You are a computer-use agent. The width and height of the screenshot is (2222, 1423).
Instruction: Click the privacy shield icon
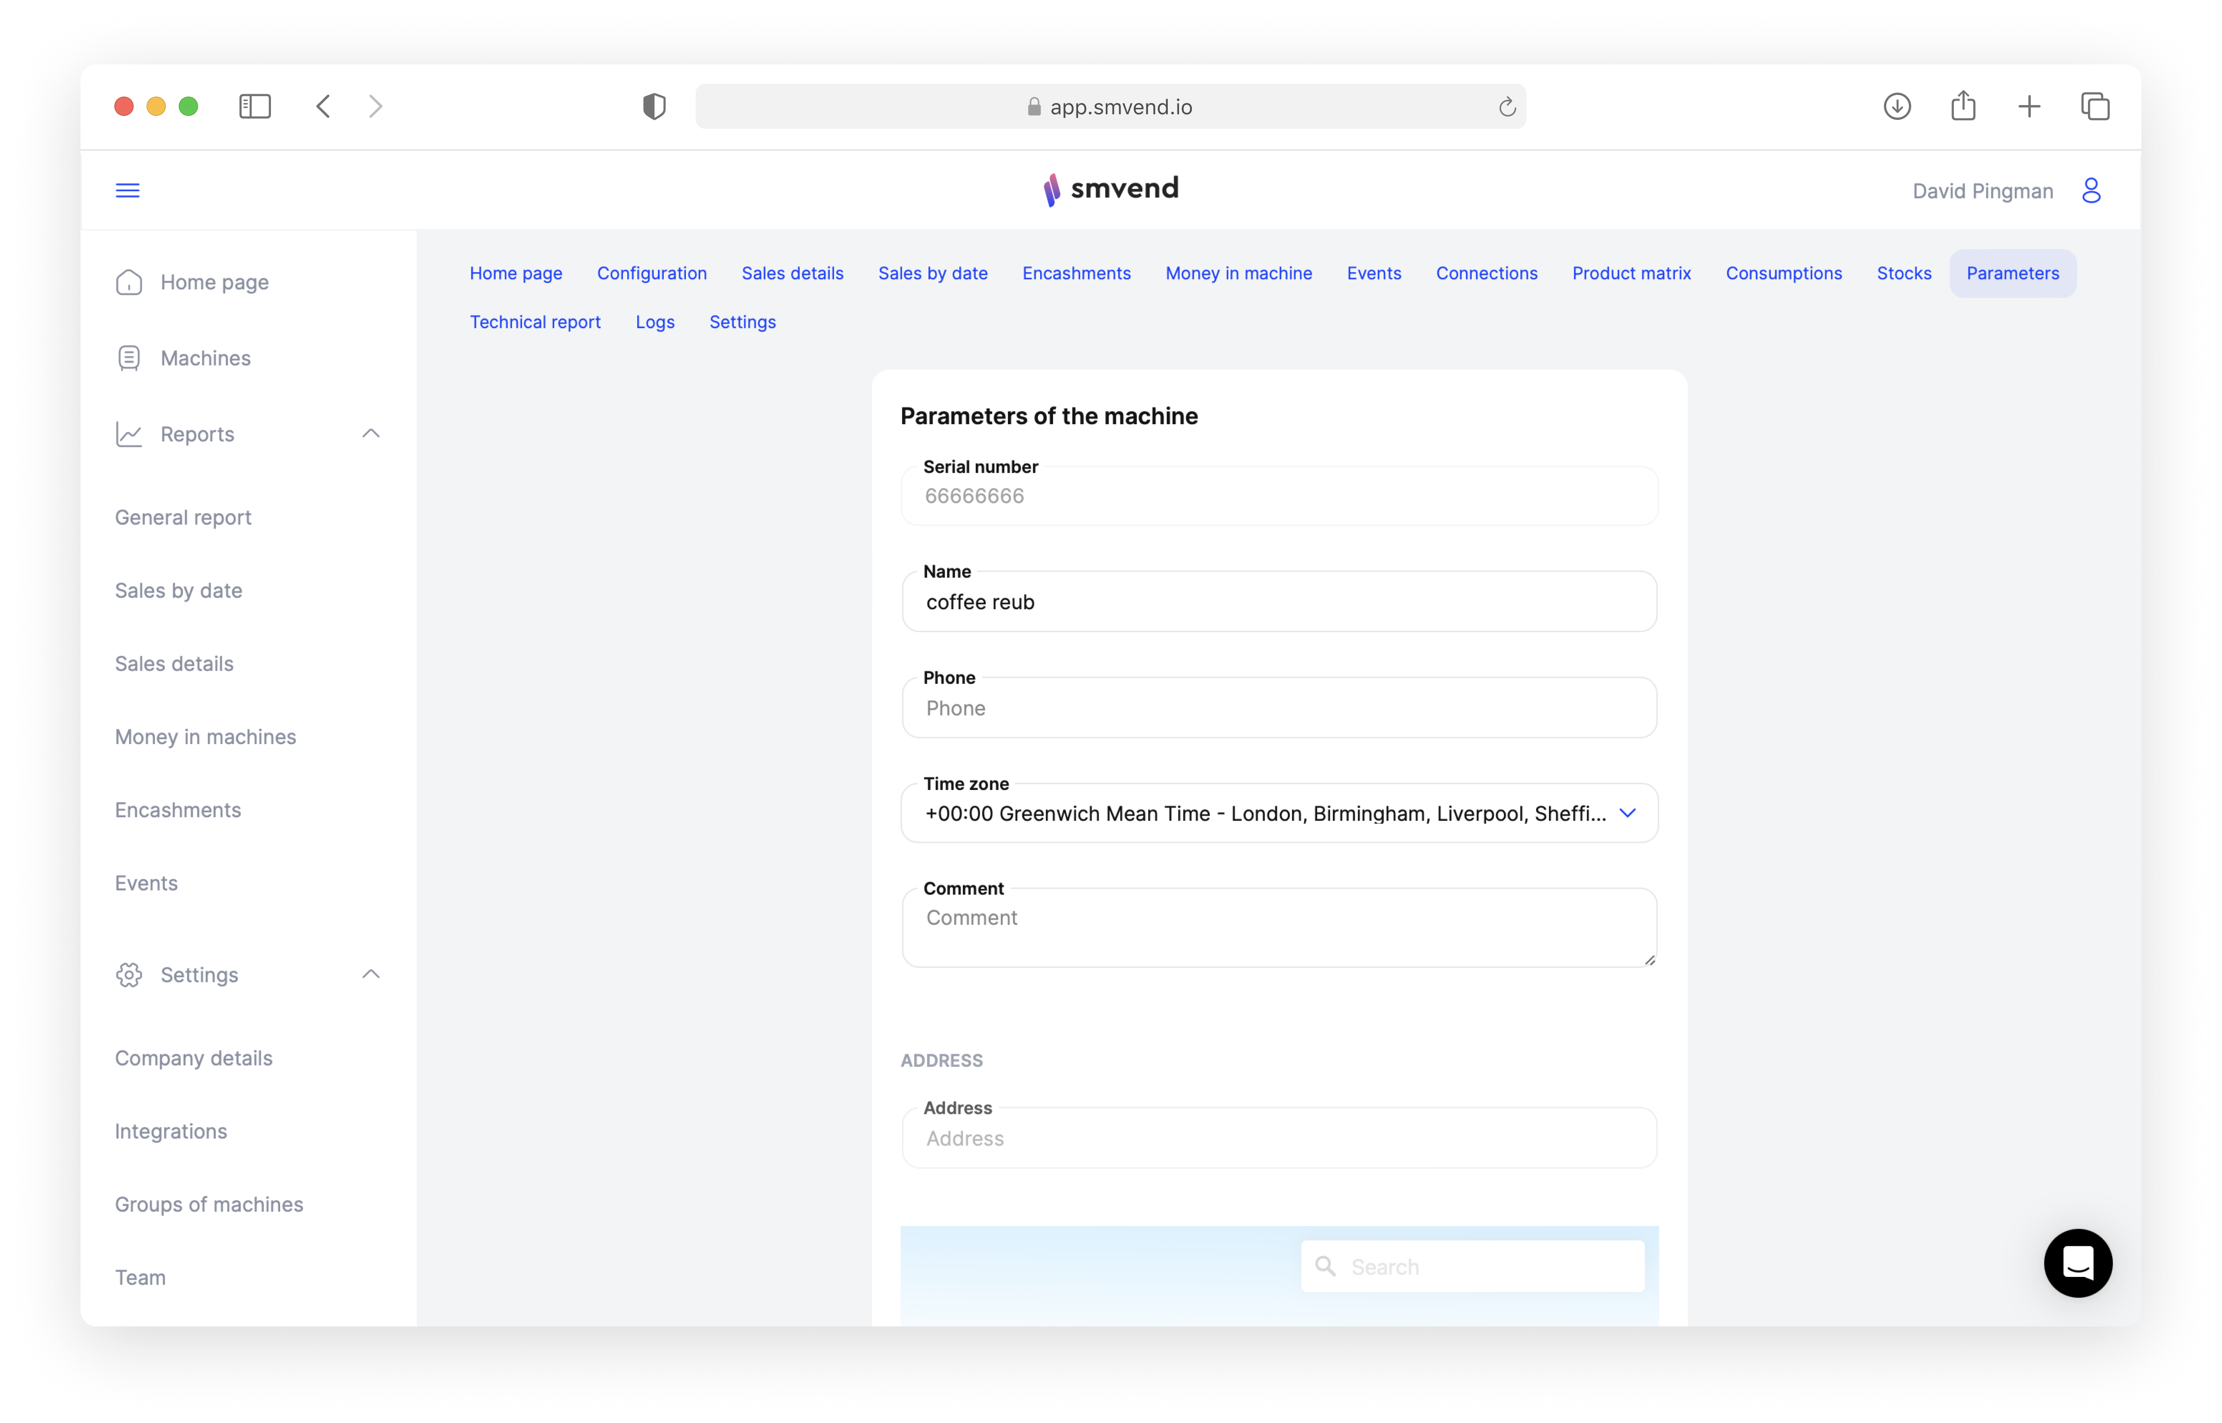[x=655, y=106]
